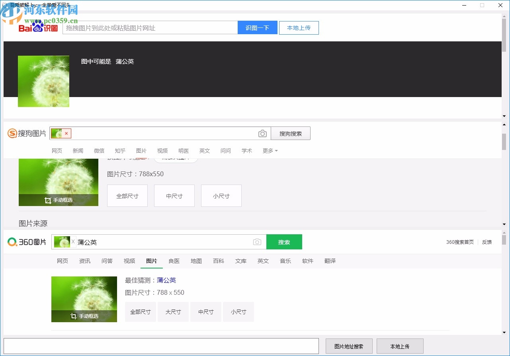Viewport: 510px width, 356px height.
Task: Open the 蒲公英 best-guess link
Action: pos(166,280)
